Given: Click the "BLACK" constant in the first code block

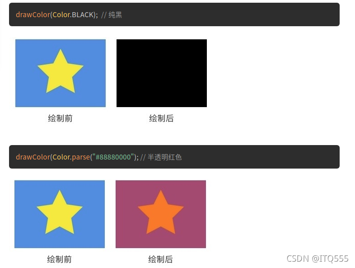Looking at the screenshot, I should tap(82, 15).
